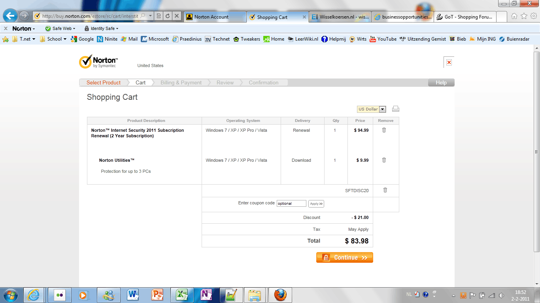Open Microsoft Word from the taskbar

coord(133,295)
